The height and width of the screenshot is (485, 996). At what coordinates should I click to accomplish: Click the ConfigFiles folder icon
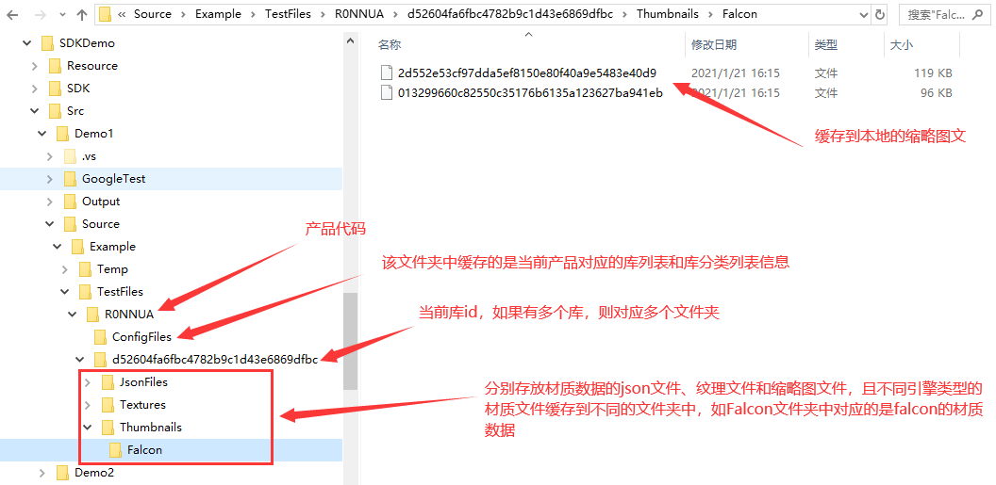coord(101,336)
